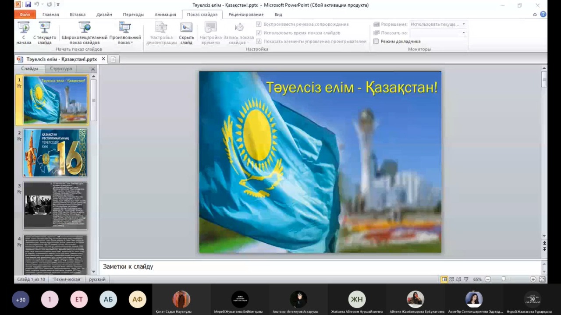Click the русский language indicator in status bar
The width and height of the screenshot is (561, 315).
click(x=97, y=279)
